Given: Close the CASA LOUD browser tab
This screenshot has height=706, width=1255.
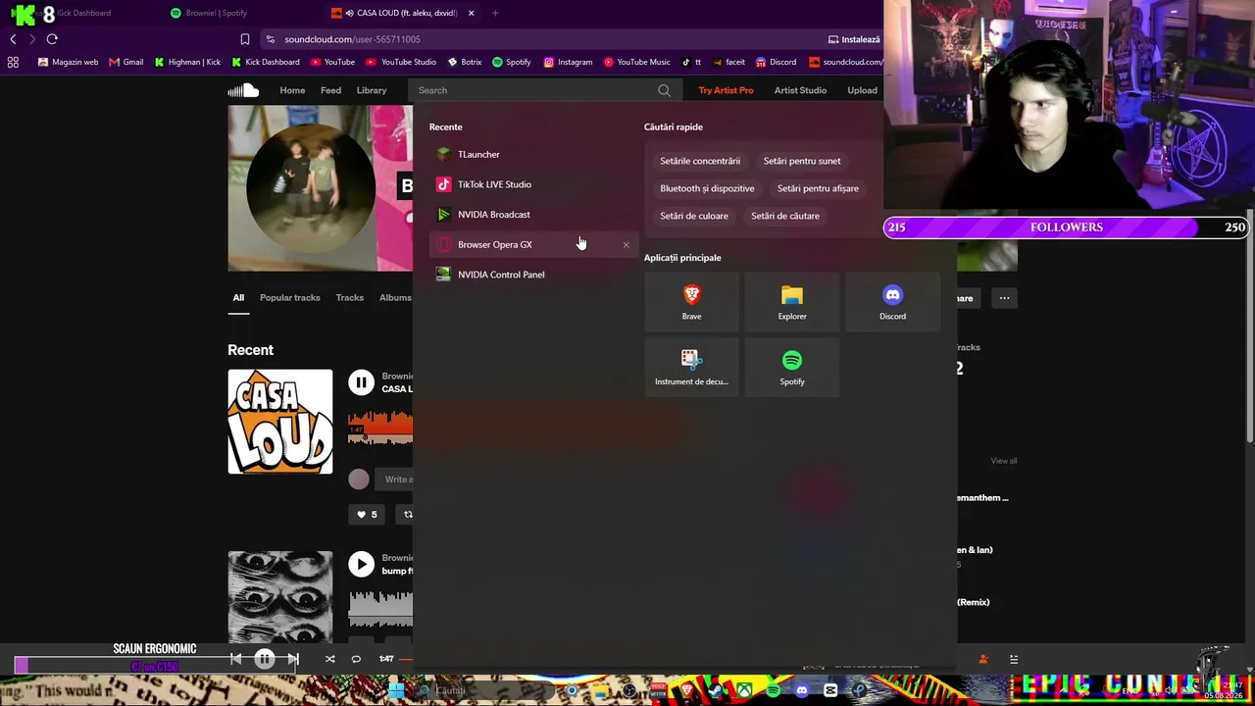Looking at the screenshot, I should click(x=472, y=13).
